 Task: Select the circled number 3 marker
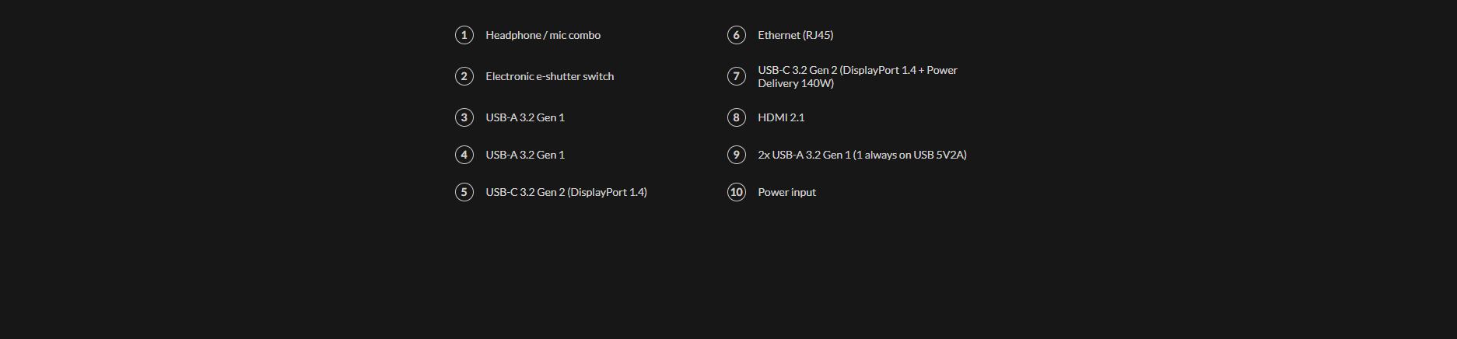click(x=464, y=117)
